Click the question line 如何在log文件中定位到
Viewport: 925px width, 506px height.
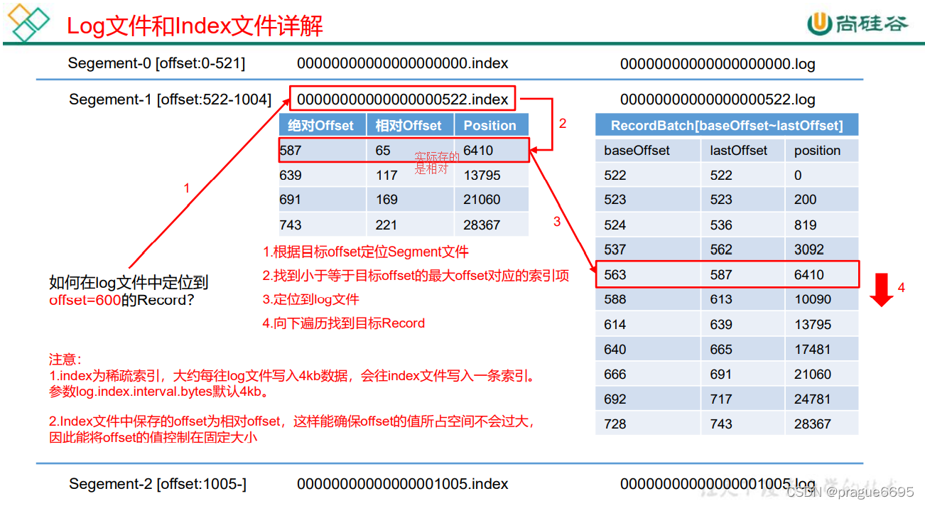(129, 282)
